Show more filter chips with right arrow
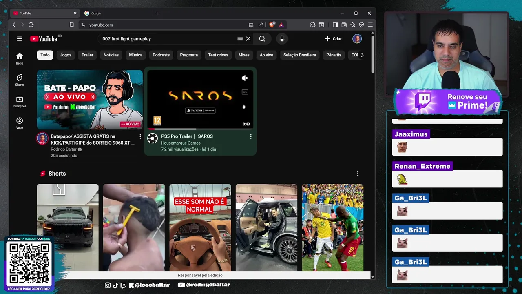The image size is (522, 294). pos(362,55)
